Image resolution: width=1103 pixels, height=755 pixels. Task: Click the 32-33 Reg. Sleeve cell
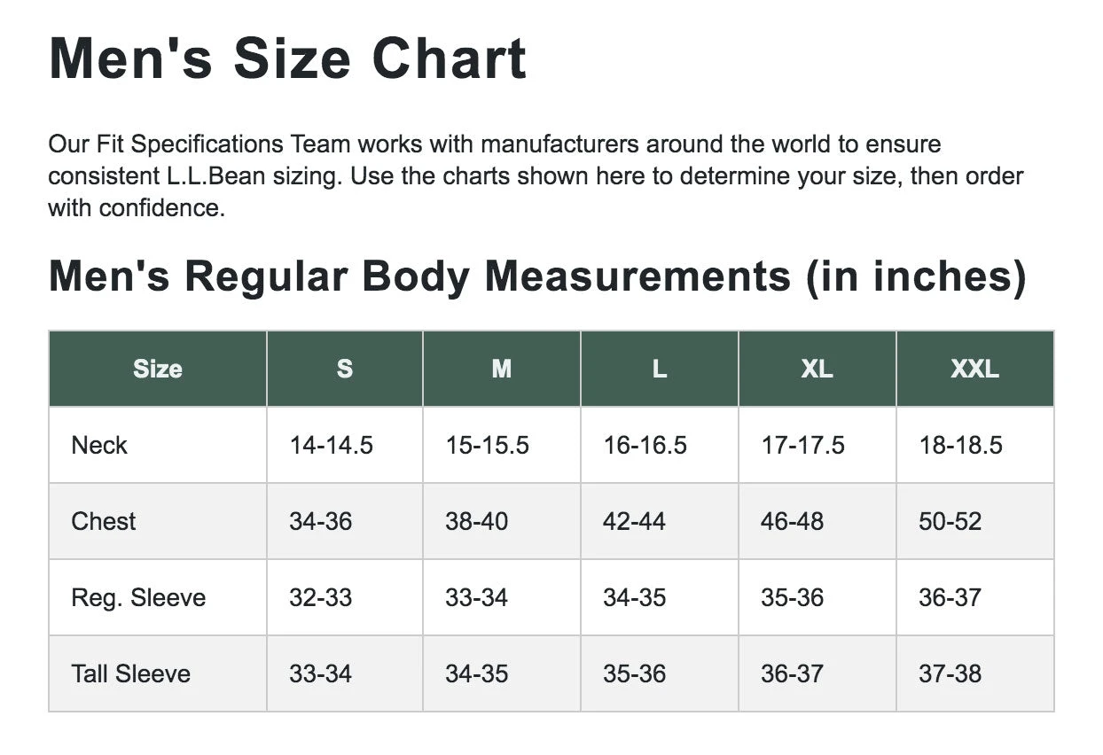point(320,597)
